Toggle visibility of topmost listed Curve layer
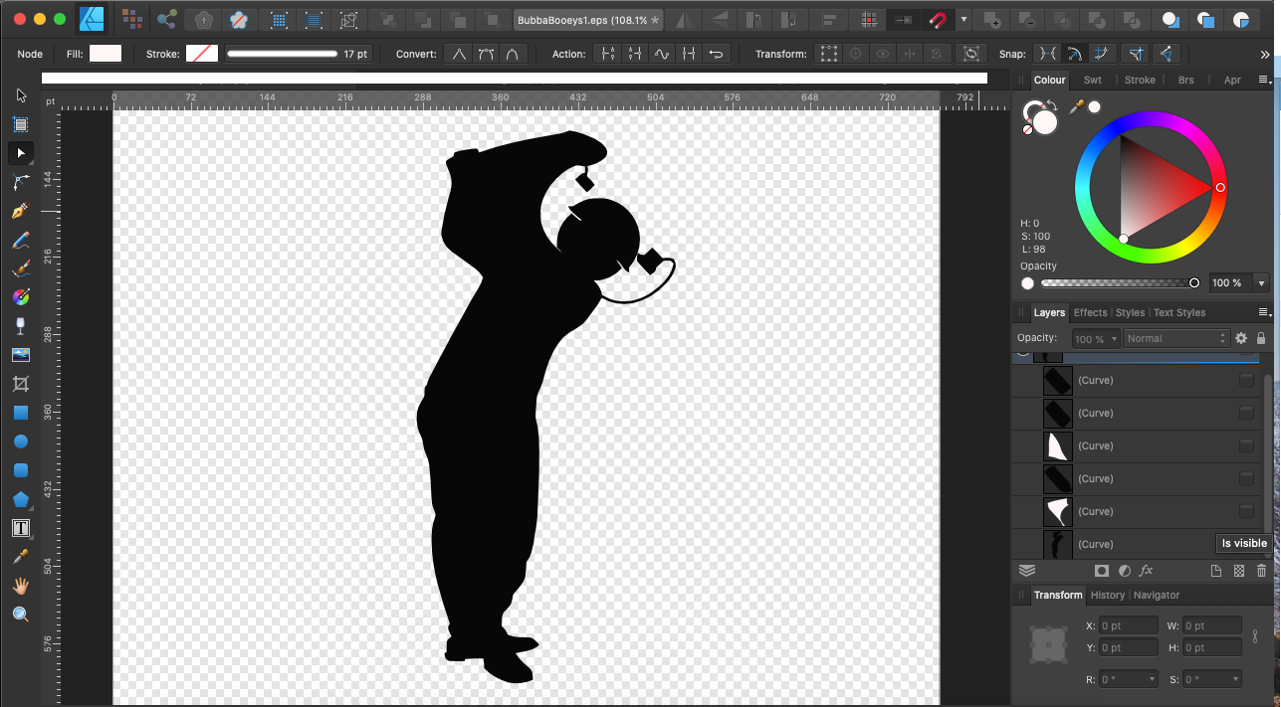Screen dimensions: 1281x707 click(x=1246, y=380)
